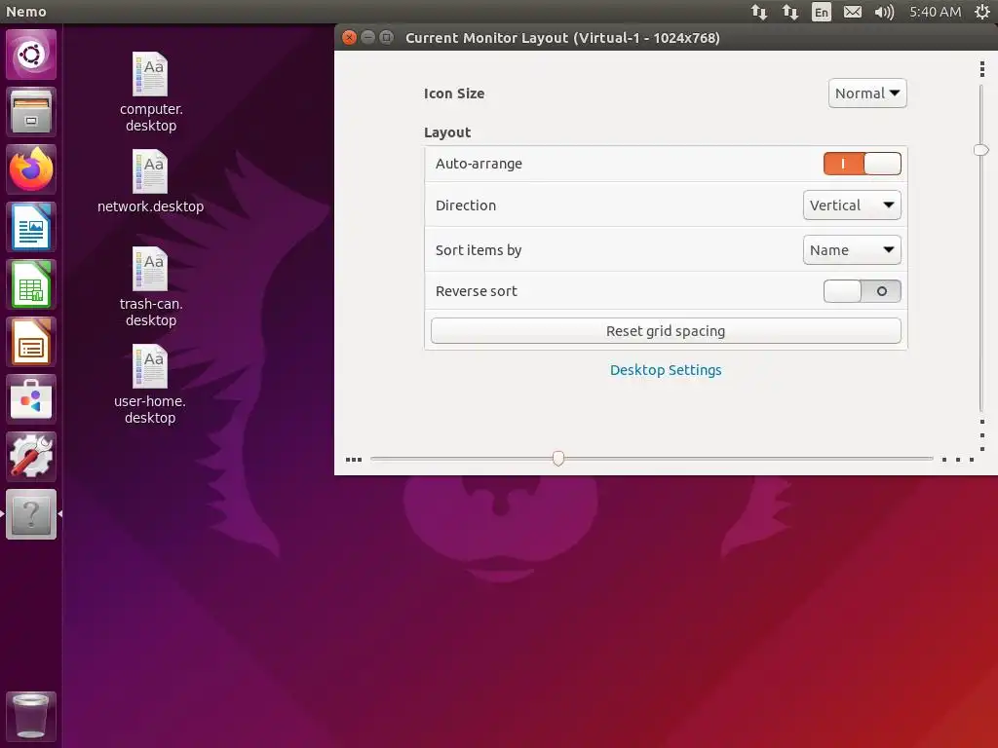Open the Ubuntu Dash launcher icon
Image resolution: width=998 pixels, height=748 pixels.
(31, 55)
